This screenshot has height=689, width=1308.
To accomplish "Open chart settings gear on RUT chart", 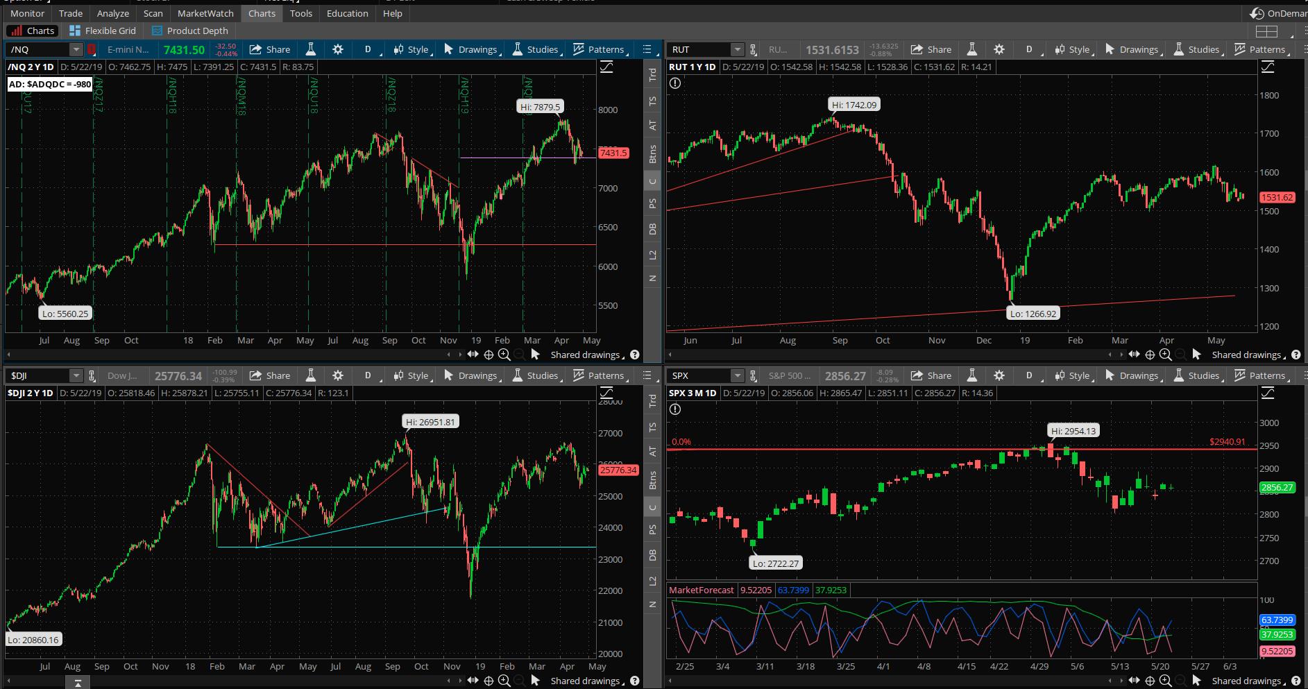I will [999, 49].
